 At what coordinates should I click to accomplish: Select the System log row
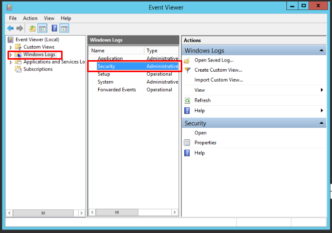pos(134,82)
